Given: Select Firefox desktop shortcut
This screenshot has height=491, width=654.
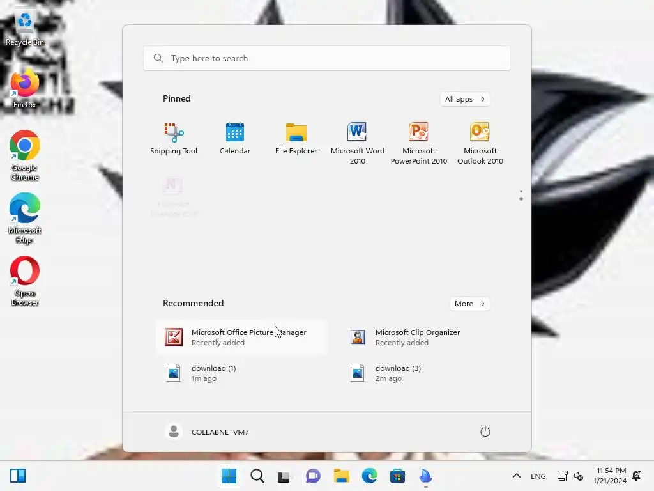Looking at the screenshot, I should (25, 89).
